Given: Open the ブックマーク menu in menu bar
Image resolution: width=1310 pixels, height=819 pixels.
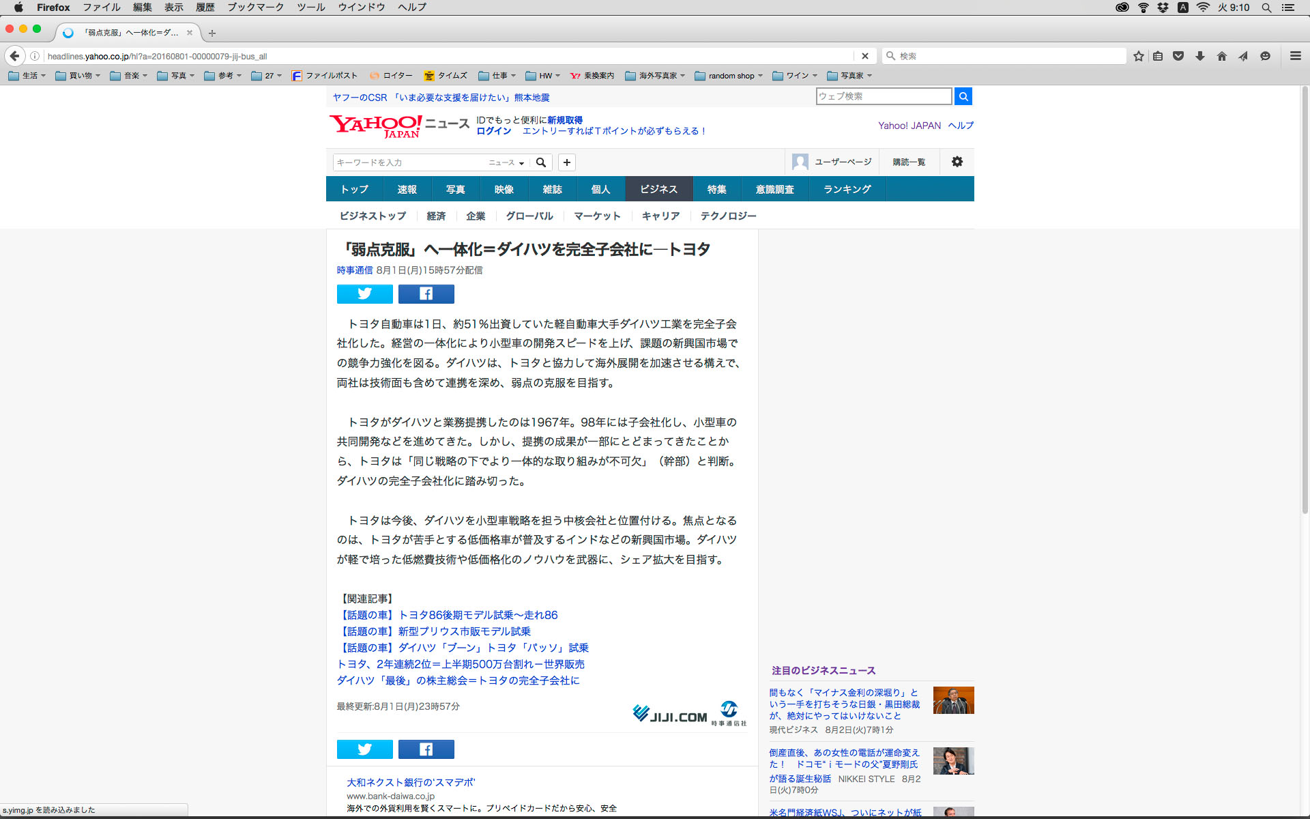Looking at the screenshot, I should 255,8.
